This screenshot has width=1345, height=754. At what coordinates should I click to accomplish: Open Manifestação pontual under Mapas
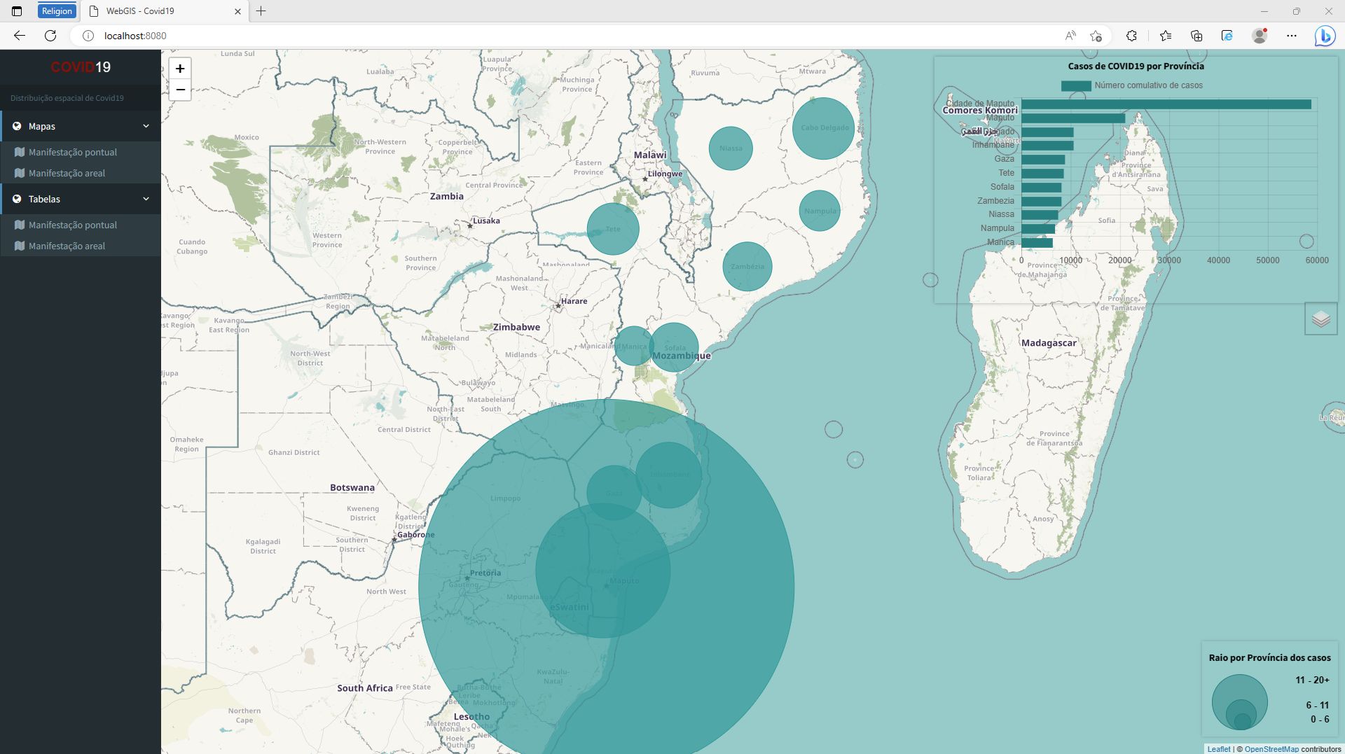tap(72, 153)
